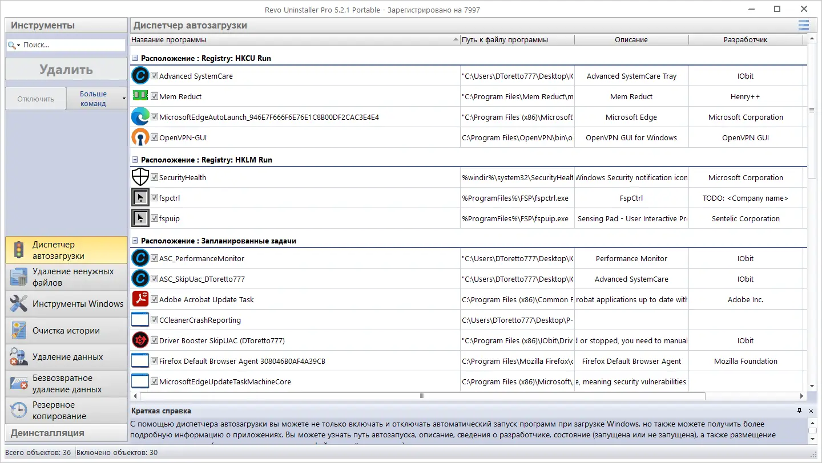Click the Mem Reduct program icon
Viewport: 822px width, 463px height.
click(x=140, y=96)
